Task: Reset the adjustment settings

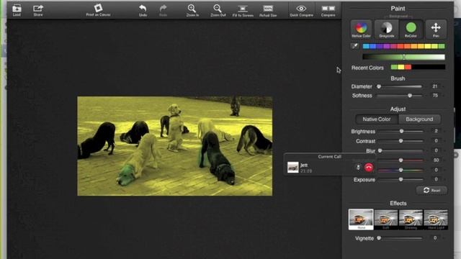Action: pos(432,190)
